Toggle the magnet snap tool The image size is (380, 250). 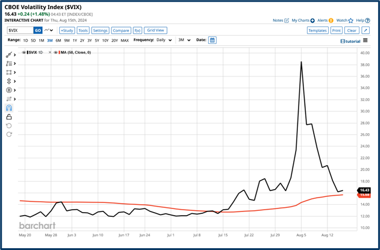coord(8,108)
